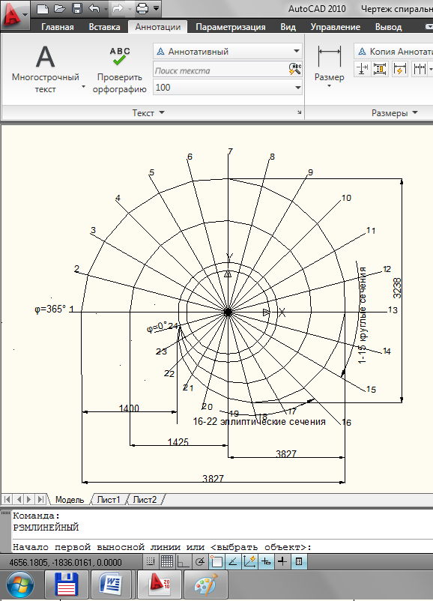Screen dimensions: 433x601
Task: Click the Redo arrow icon
Action: pos(118,8)
